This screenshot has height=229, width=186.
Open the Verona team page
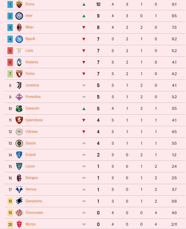tap(30, 189)
